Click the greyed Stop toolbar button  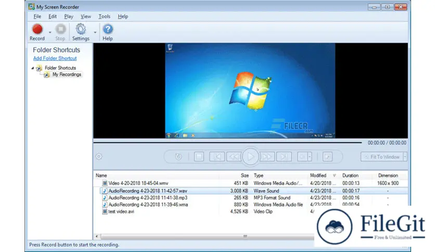click(60, 32)
